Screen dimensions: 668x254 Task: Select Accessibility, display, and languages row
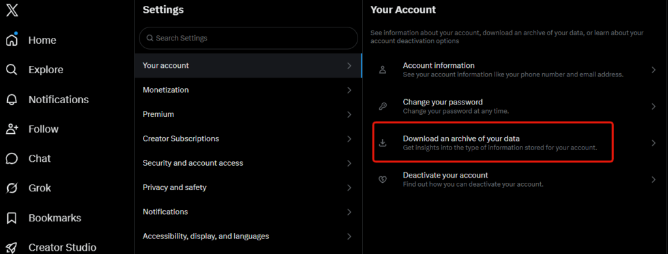(249, 236)
